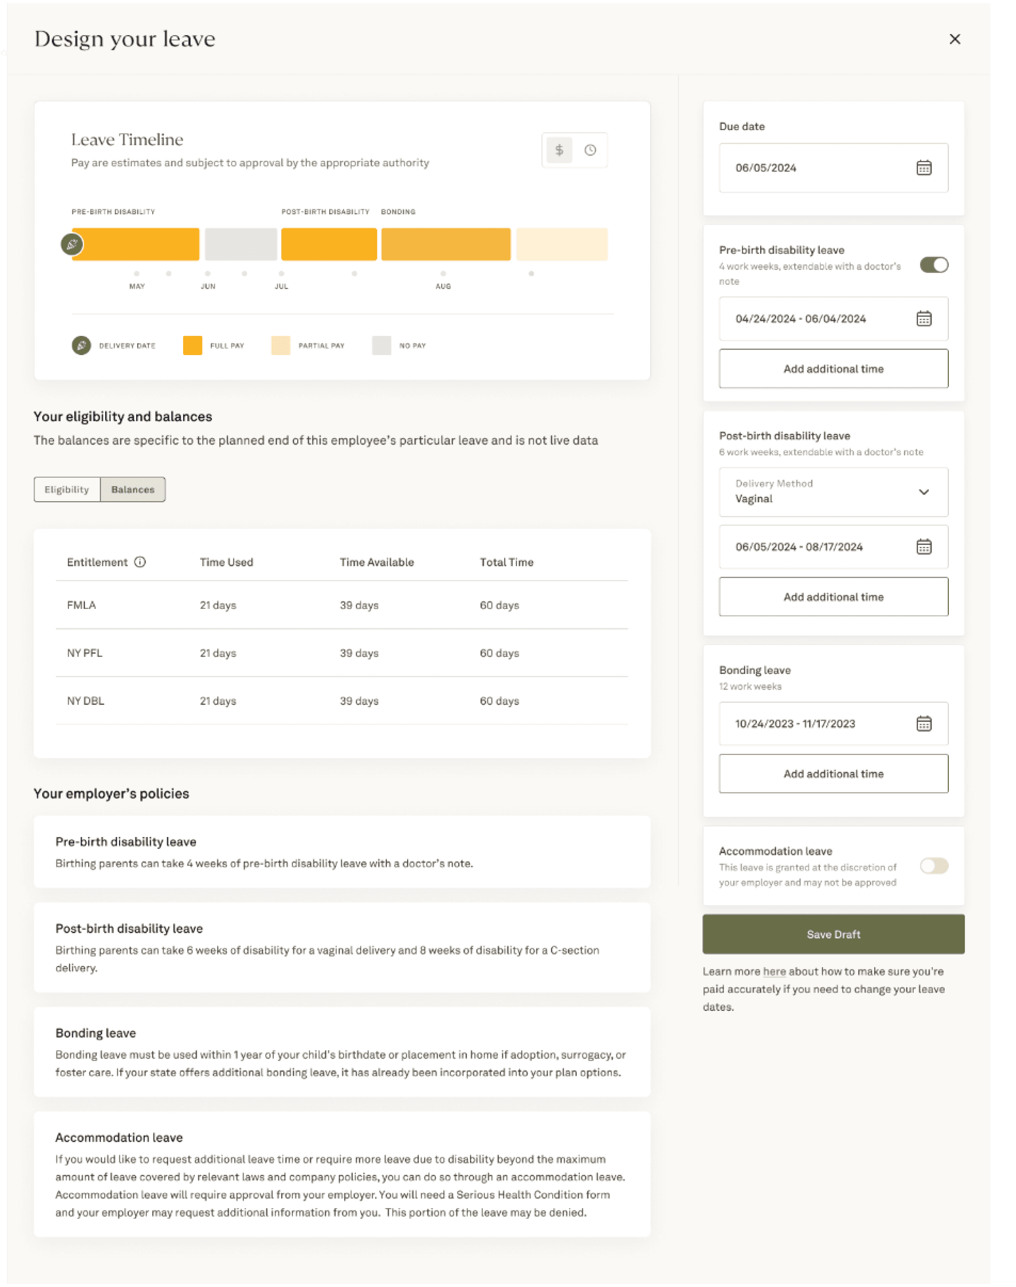This screenshot has height=1287, width=1016.
Task: Switch timeline to clock time view
Action: (x=590, y=150)
